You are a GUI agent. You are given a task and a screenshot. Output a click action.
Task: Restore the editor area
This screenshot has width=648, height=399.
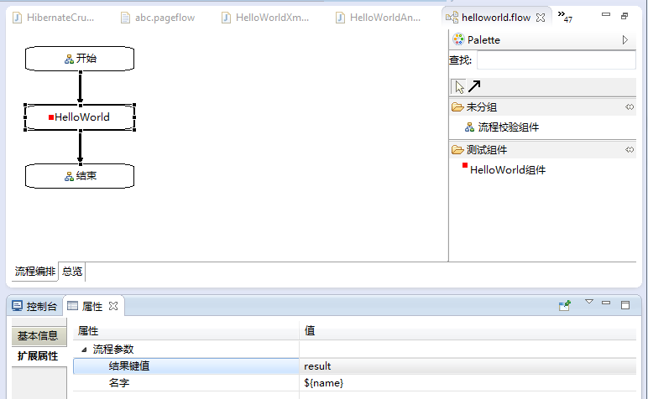(x=624, y=16)
